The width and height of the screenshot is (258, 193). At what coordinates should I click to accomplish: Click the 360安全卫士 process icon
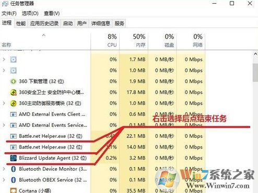[14, 92]
